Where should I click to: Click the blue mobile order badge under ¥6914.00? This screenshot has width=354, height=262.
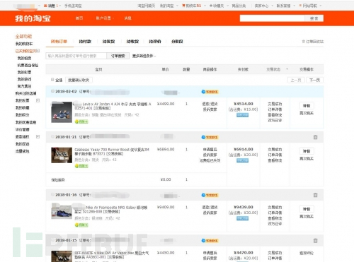pyautogui.click(x=242, y=160)
